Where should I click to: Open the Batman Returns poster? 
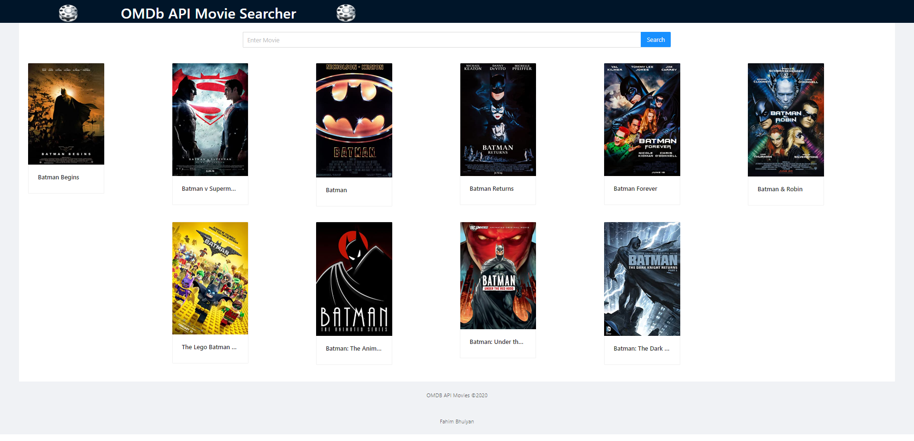pos(498,119)
